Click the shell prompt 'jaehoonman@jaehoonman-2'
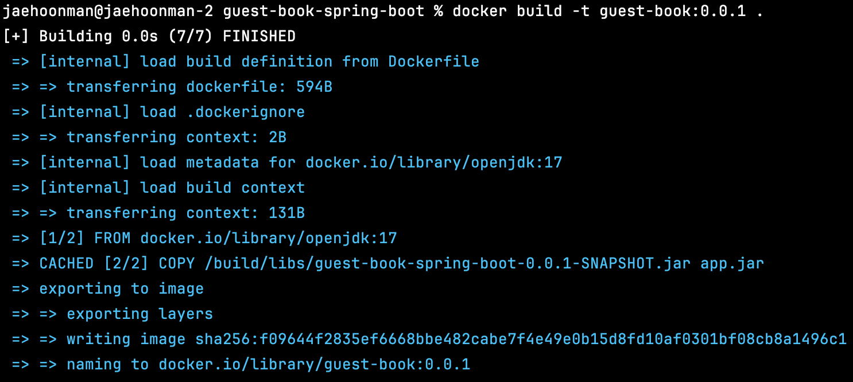The image size is (853, 382). click(x=109, y=11)
